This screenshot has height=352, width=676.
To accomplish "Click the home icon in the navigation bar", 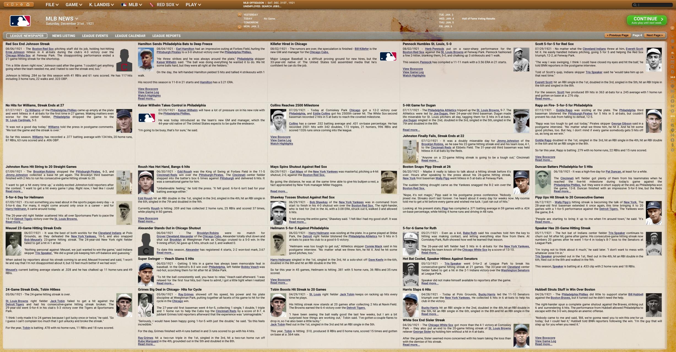I will tap(28, 4).
